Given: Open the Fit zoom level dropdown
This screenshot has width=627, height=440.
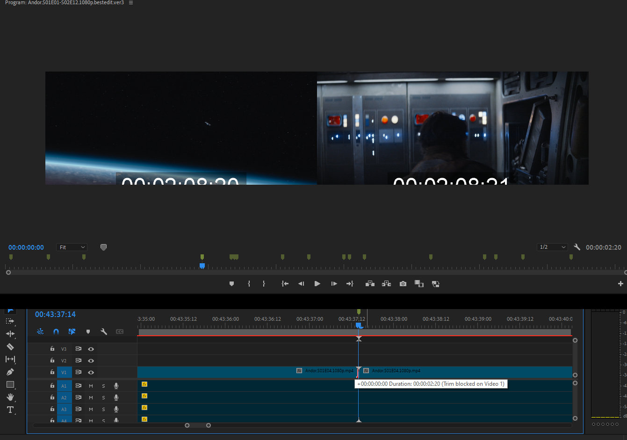Looking at the screenshot, I should (x=72, y=247).
